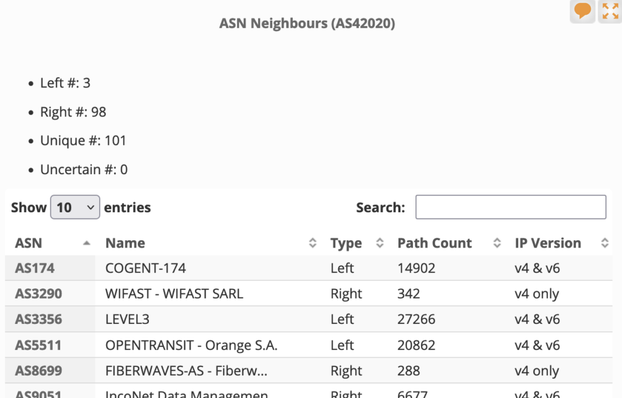Open the AS5511 ASN link

pos(38,345)
